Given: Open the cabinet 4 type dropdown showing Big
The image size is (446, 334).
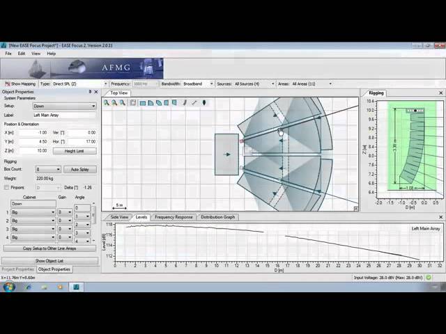Looking at the screenshot, I should click(33, 237).
